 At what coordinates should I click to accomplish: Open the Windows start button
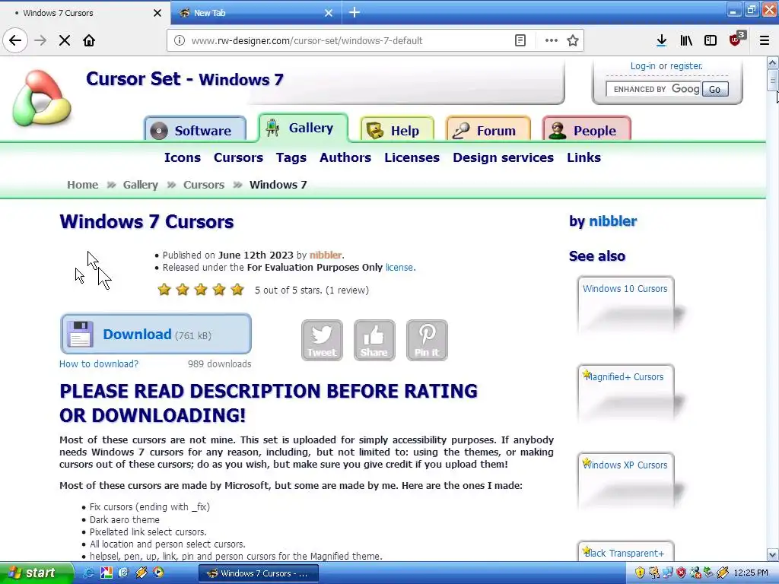37,573
